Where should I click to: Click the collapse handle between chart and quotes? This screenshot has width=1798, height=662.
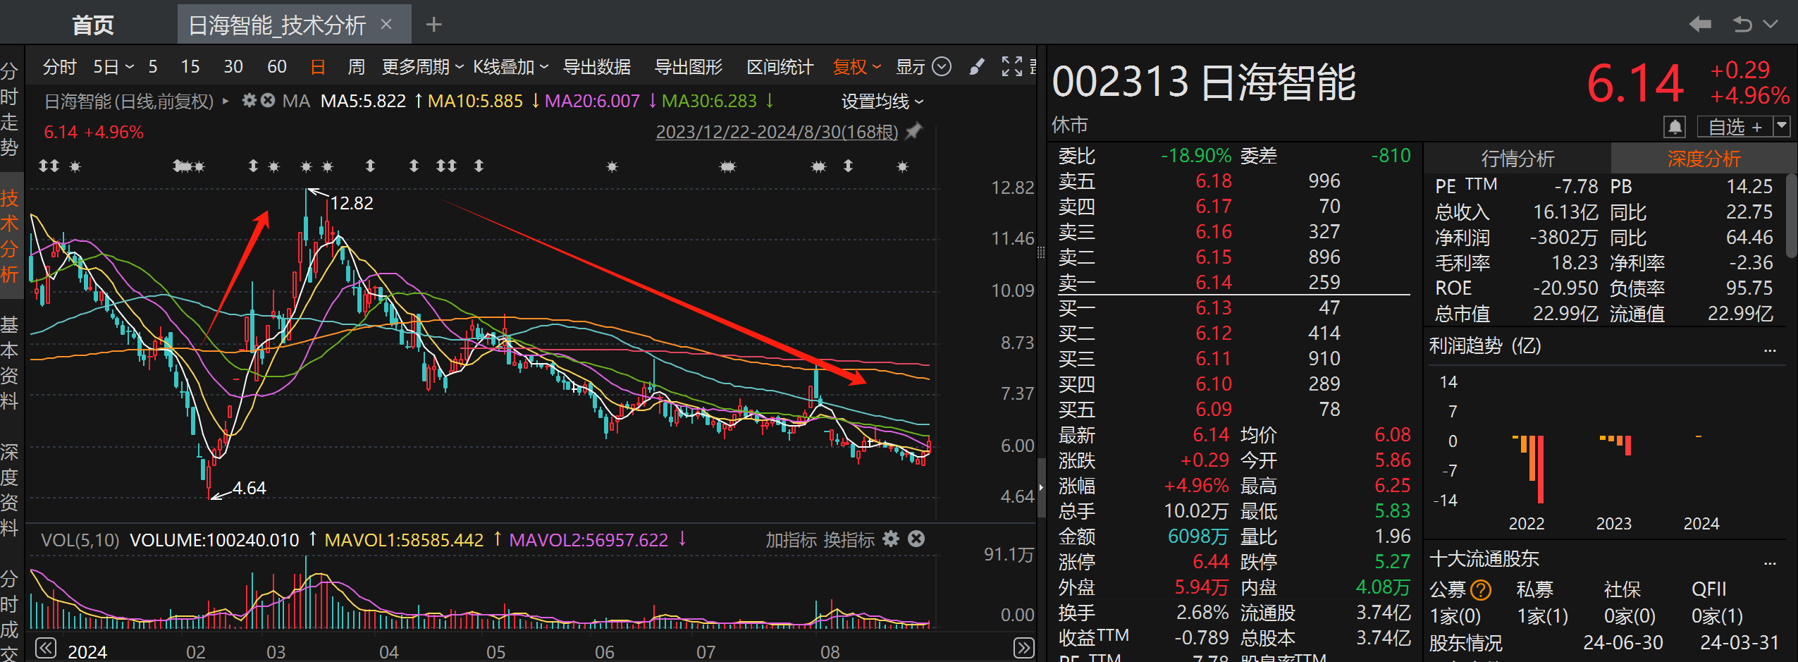point(1041,486)
